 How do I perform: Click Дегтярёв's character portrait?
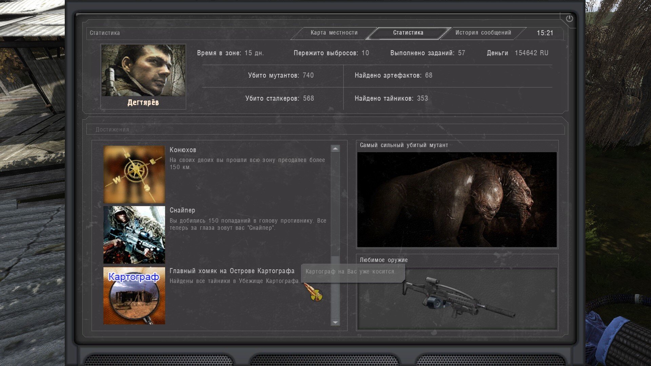click(x=143, y=70)
